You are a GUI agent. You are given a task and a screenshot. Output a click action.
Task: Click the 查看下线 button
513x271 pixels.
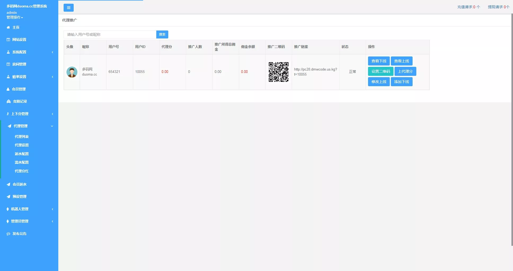pos(379,61)
